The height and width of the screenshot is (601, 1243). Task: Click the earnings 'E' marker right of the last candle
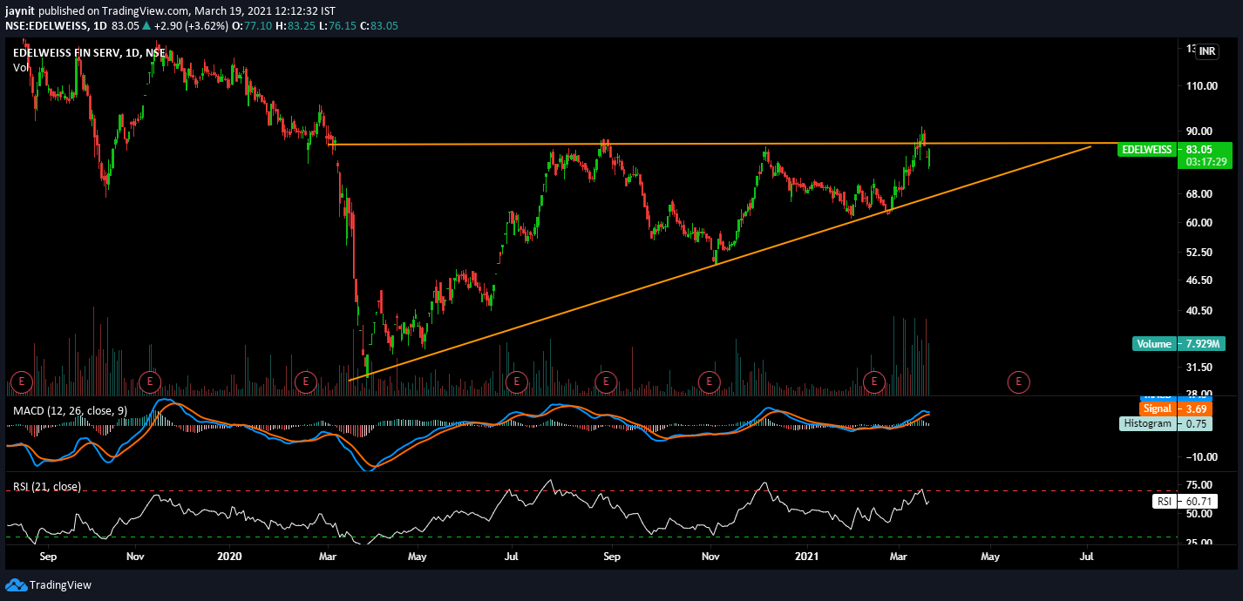point(1018,381)
